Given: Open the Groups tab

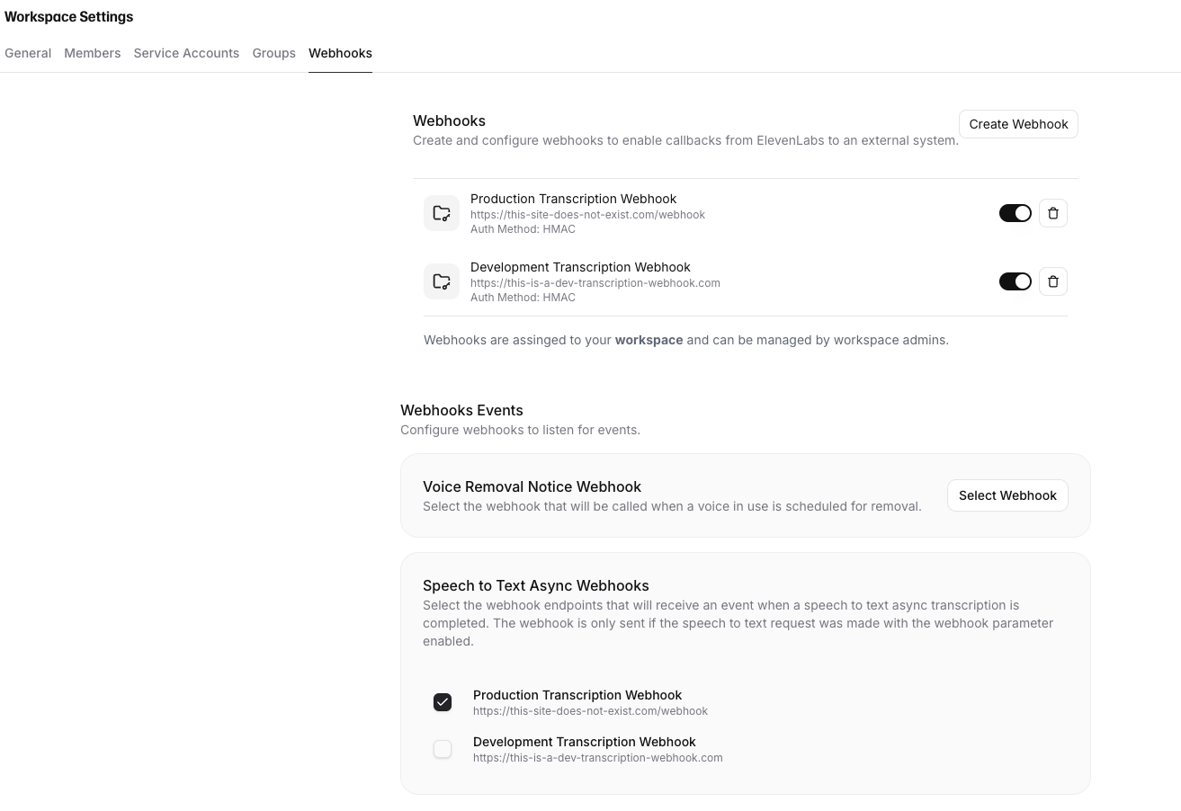Looking at the screenshot, I should point(273,53).
